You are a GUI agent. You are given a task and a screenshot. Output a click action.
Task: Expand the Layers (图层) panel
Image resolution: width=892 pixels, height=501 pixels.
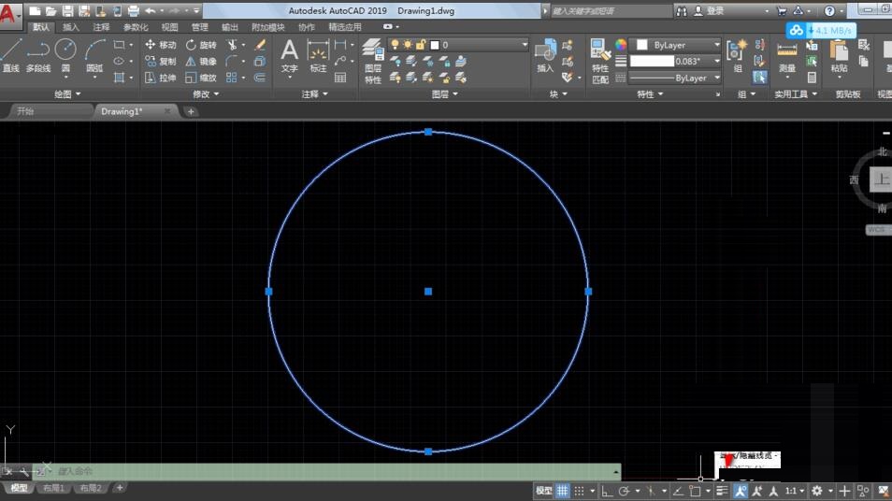point(445,94)
